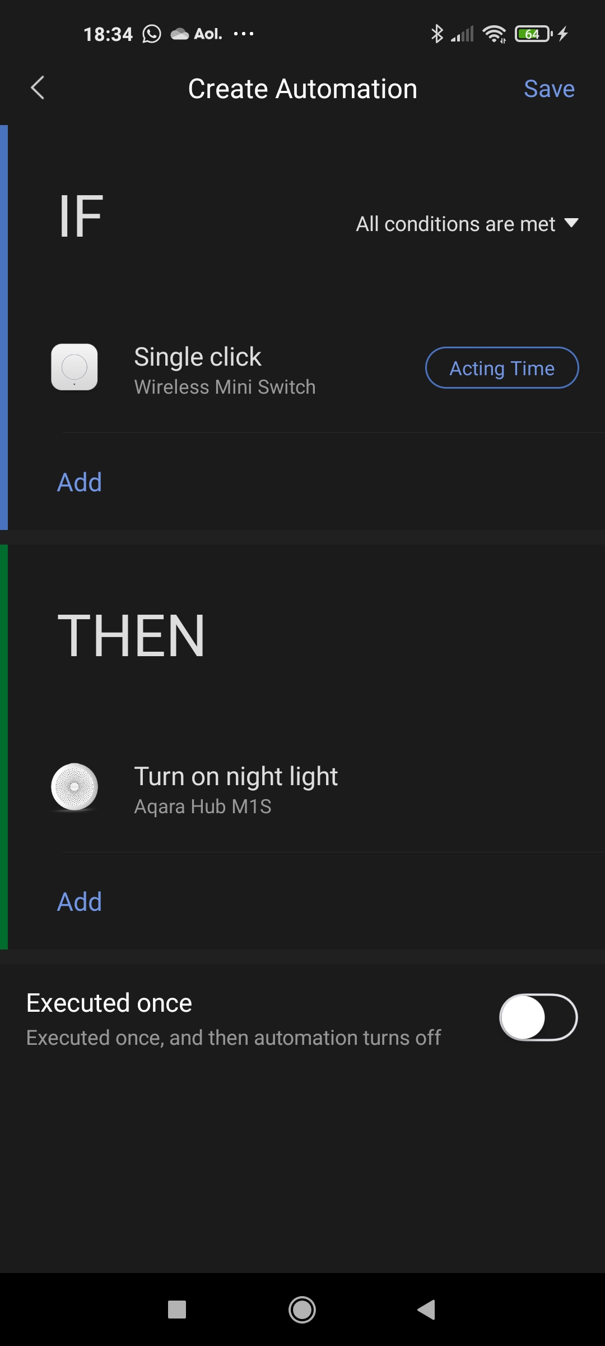Open the All conditions are met dropdown
The image size is (605, 1346).
pos(467,224)
